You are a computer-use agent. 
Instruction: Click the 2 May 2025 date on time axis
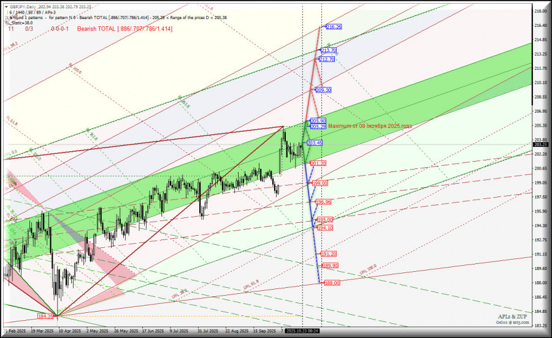pyautogui.click(x=97, y=331)
